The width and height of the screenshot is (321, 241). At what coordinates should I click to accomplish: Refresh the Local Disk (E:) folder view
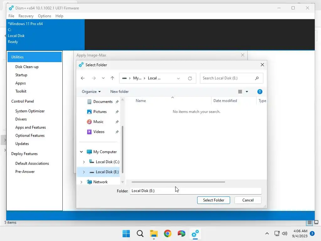(190, 78)
